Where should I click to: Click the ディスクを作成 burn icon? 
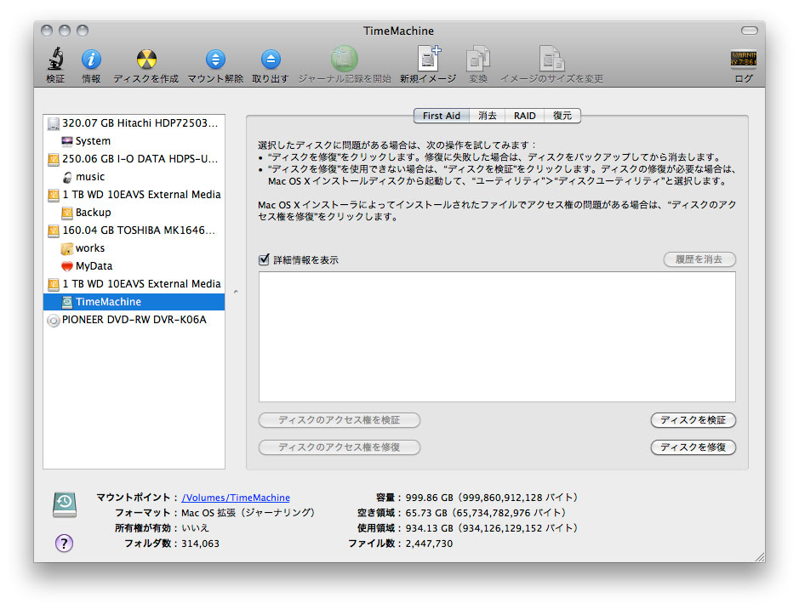coord(146,60)
